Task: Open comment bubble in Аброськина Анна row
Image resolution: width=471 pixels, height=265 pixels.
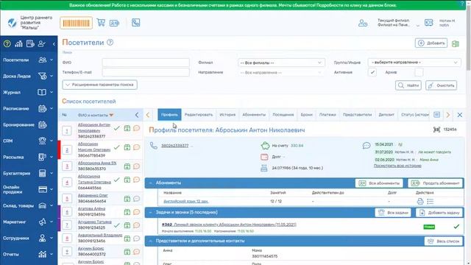Action: click(136, 166)
